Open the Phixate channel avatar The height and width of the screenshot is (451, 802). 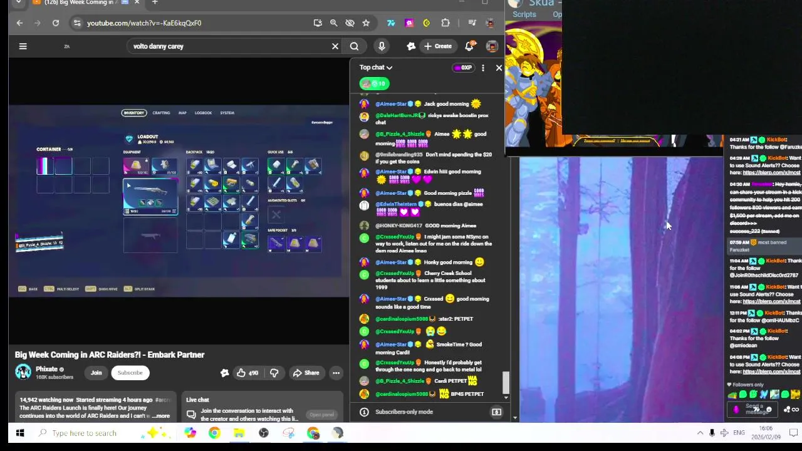pyautogui.click(x=23, y=372)
